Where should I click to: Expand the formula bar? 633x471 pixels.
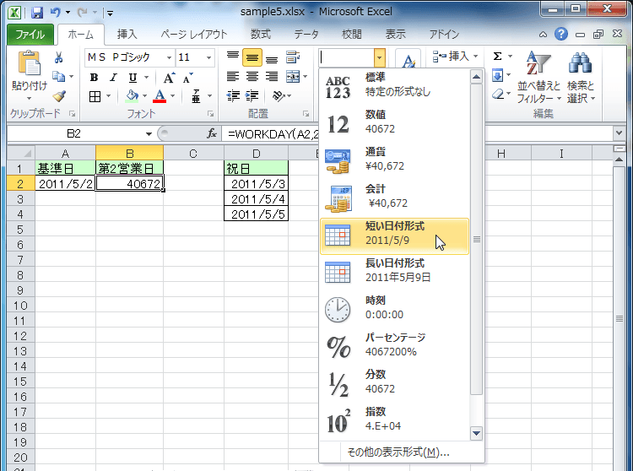tap(619, 133)
